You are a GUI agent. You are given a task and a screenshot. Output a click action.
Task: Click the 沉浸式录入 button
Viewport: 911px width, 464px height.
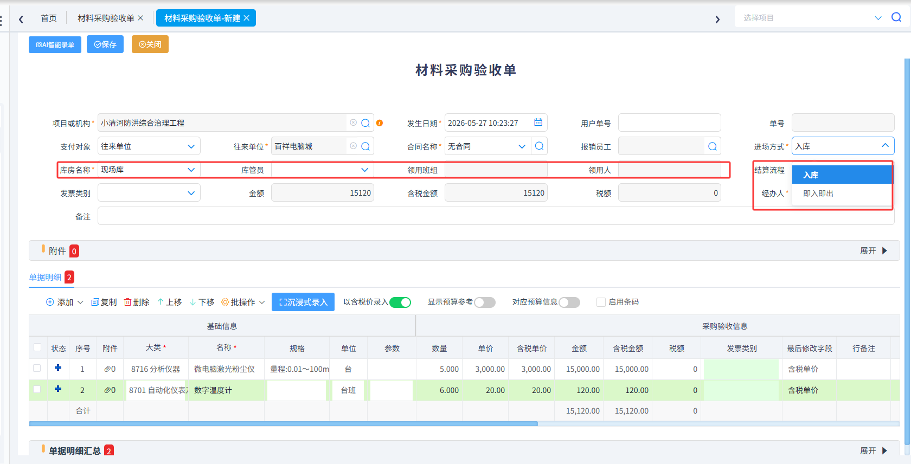click(x=303, y=302)
